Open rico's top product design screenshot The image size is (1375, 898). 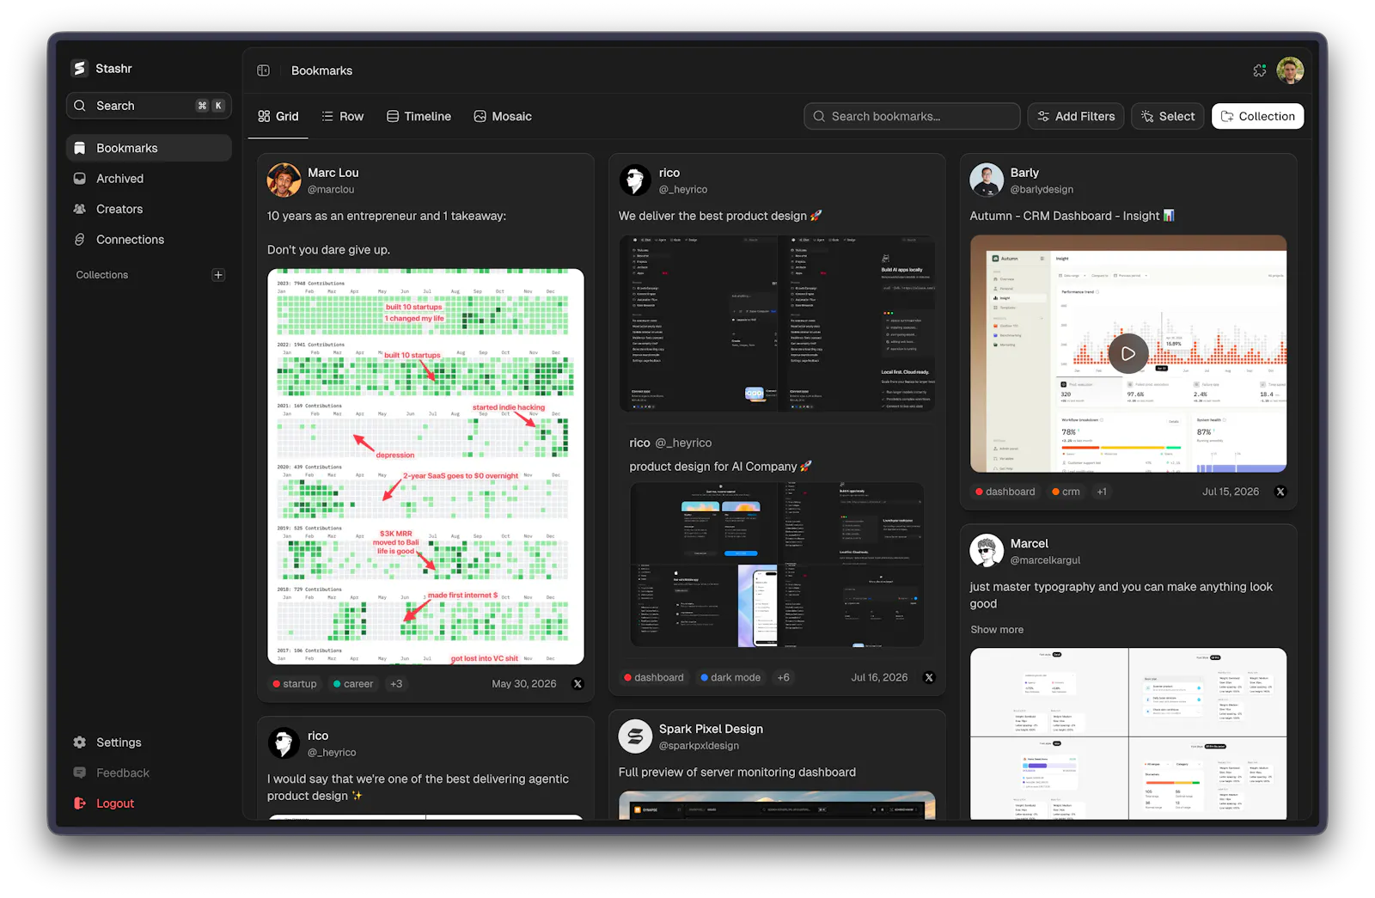[777, 323]
